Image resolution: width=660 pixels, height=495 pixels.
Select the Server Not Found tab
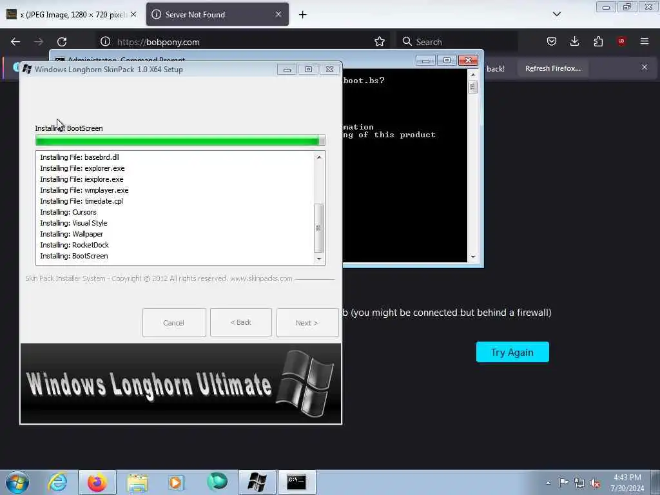217,14
